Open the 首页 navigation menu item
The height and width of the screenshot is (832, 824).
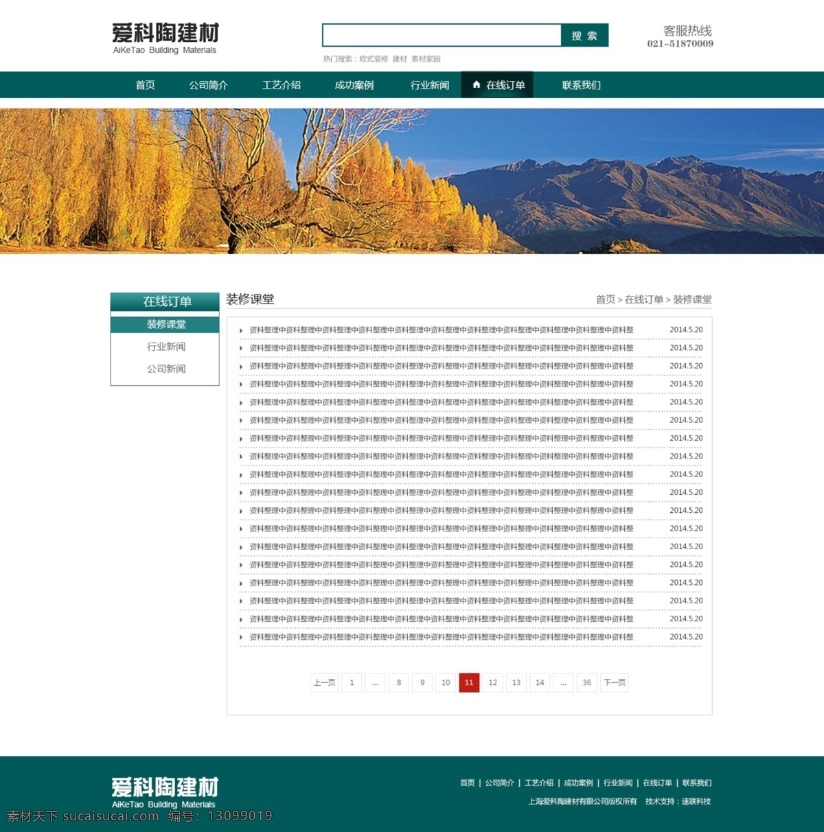coord(145,85)
